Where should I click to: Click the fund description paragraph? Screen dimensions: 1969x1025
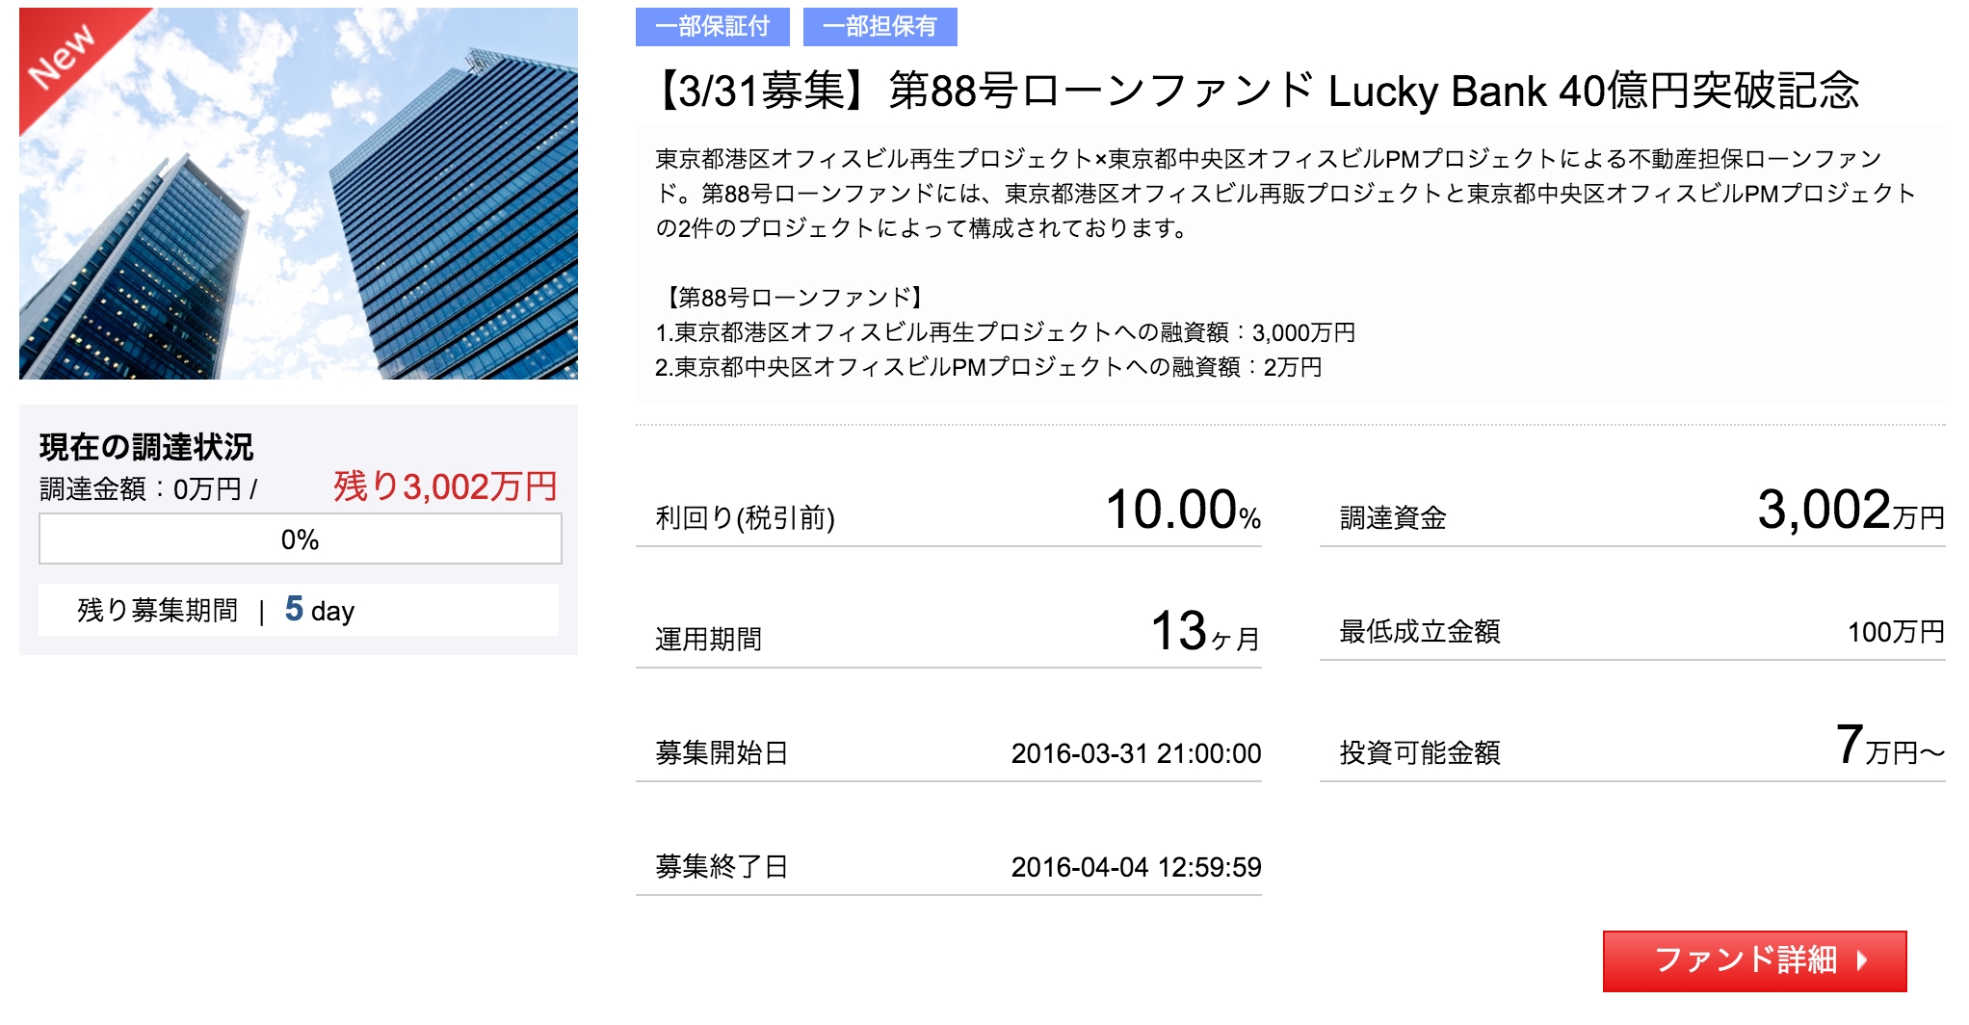point(1286,194)
